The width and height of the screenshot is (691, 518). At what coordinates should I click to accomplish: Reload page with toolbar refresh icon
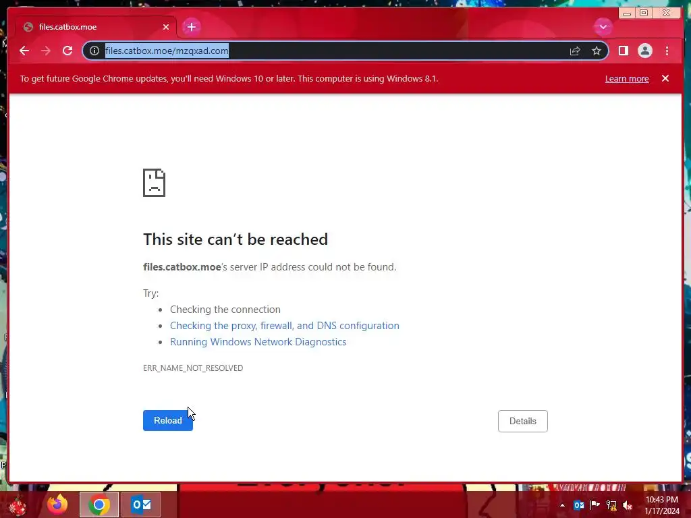[67, 51]
